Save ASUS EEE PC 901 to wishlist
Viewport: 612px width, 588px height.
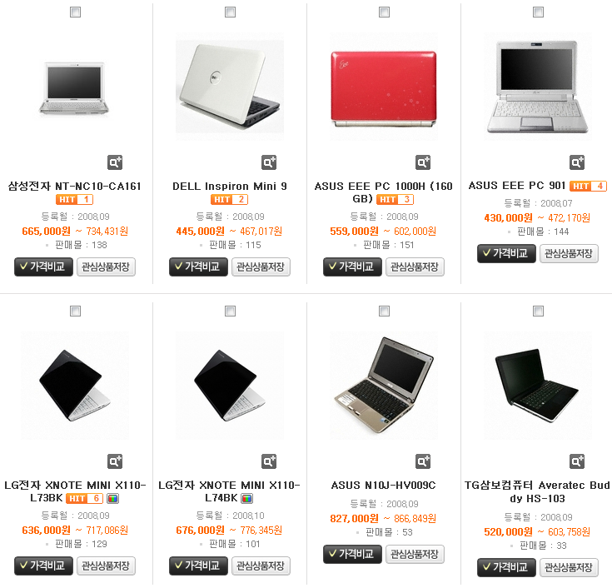(569, 254)
